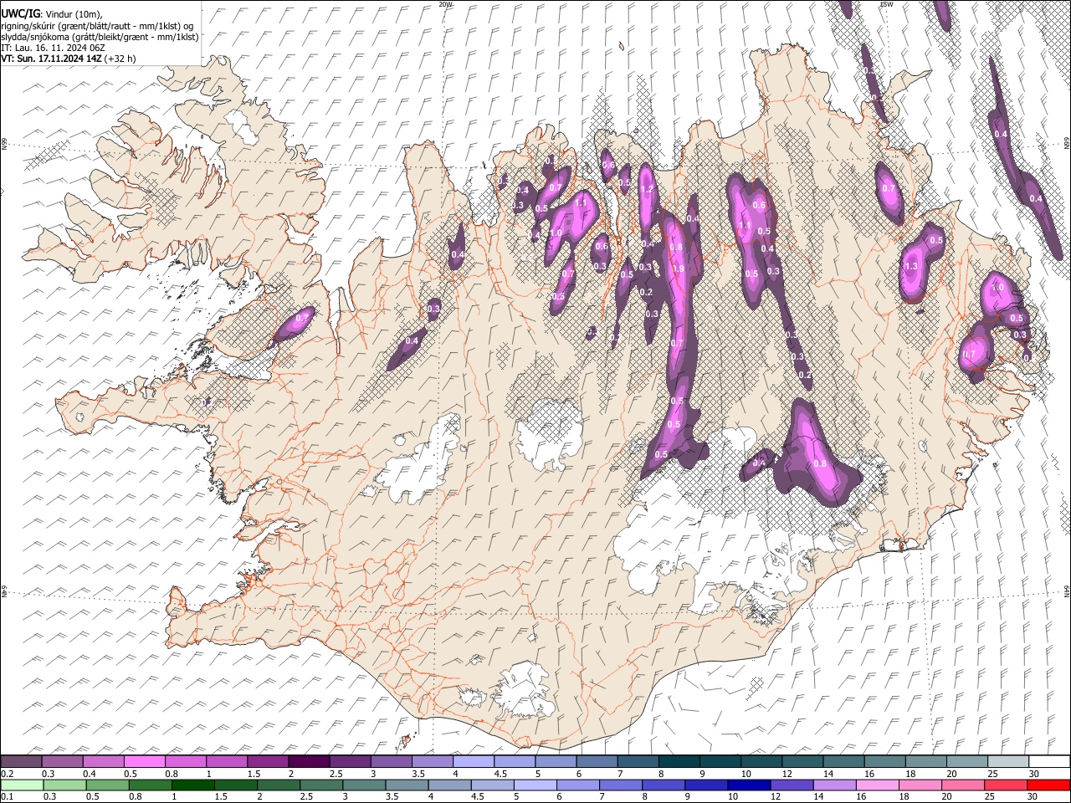Pick upper-row legend swatch starting at 16
Viewport: 1071px width, 803px height.
[x=884, y=762]
